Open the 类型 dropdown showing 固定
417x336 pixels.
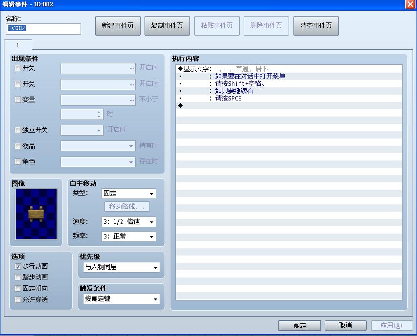point(129,194)
